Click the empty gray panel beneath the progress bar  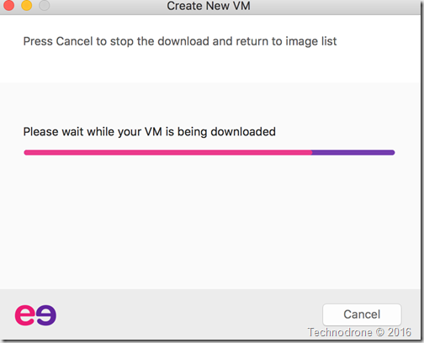(x=209, y=221)
